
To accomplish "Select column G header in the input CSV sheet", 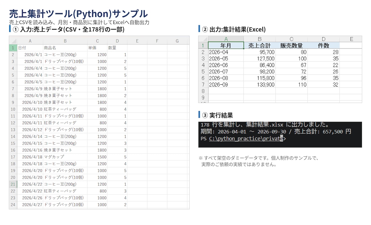I will point(177,41).
